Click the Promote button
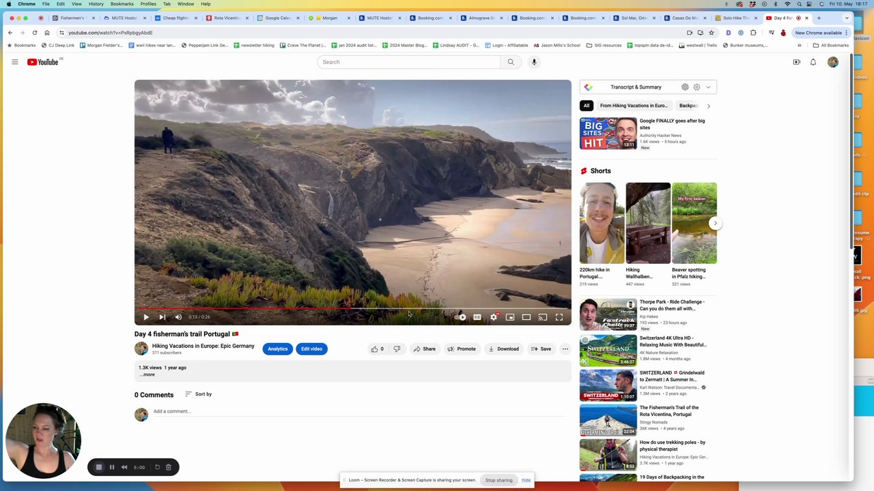The image size is (874, 491). click(x=462, y=349)
